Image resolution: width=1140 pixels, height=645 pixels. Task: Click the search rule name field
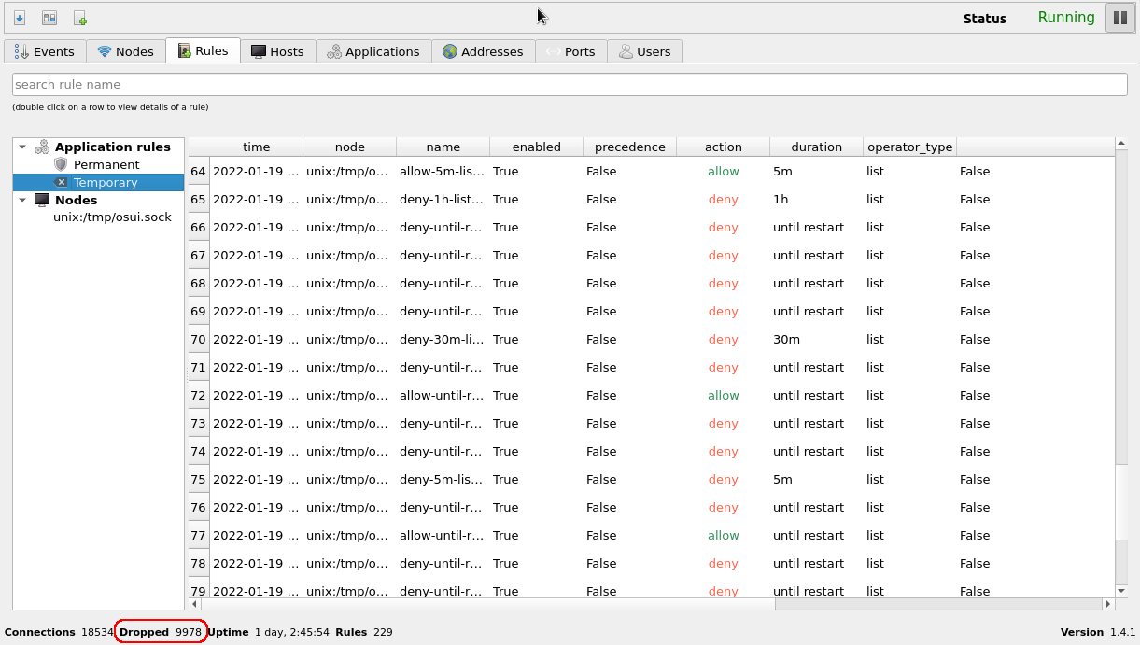click(570, 84)
